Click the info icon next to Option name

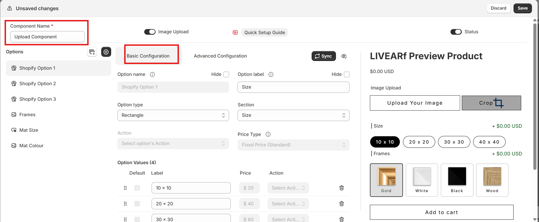tap(152, 74)
